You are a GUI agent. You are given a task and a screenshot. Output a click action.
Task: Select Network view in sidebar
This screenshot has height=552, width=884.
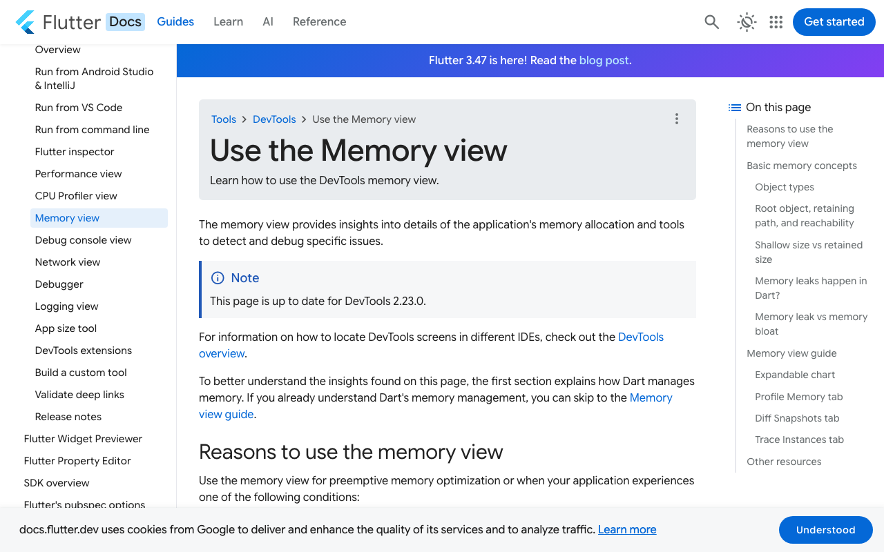click(x=68, y=262)
